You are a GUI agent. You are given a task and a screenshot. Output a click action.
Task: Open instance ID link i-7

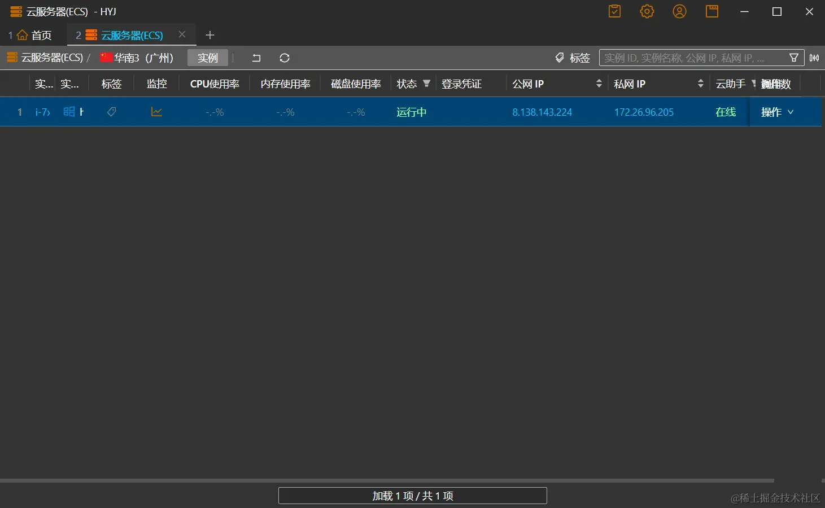43,112
